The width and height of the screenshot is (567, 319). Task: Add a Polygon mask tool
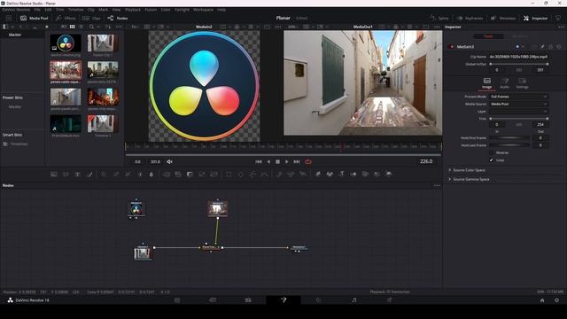(x=252, y=175)
